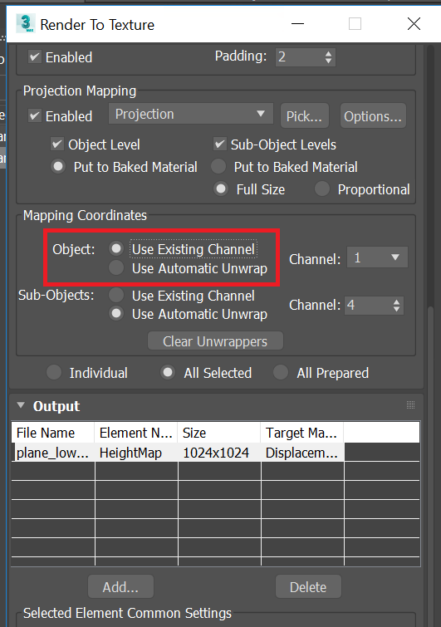441x627 pixels.
Task: Select Object Use Automatic Unwrap radio
Action: click(116, 268)
